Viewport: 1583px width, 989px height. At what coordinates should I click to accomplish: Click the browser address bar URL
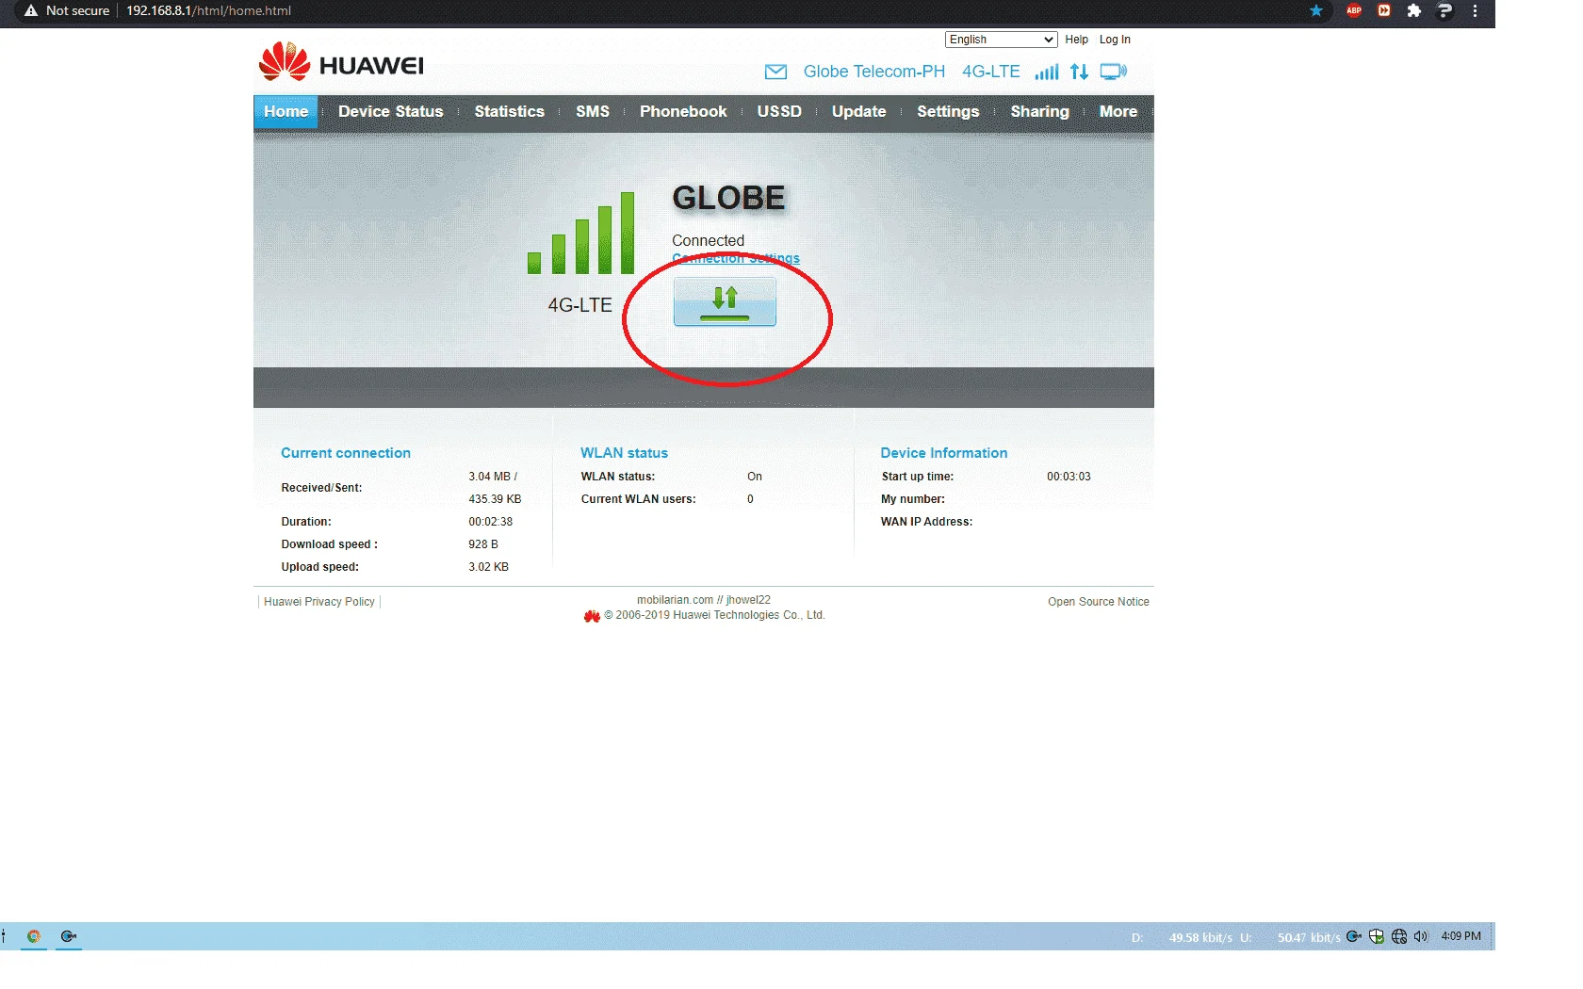208,11
